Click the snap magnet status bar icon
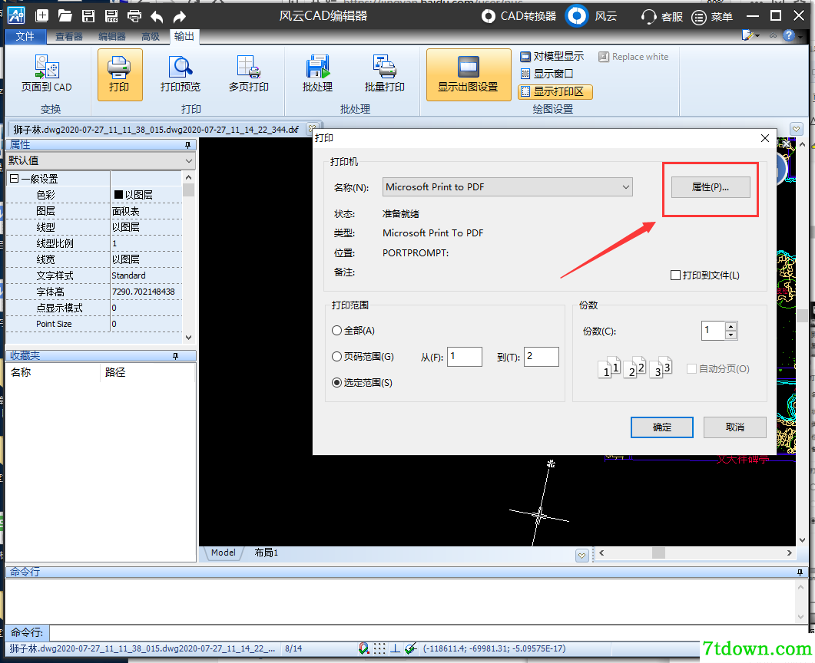Screen dimensions: 815x663 click(x=364, y=648)
